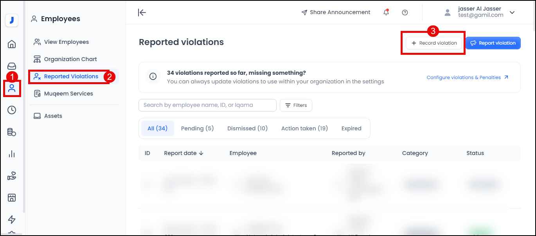Sort by Report date column arrow
Viewport: 536px width, 236px height.
[201, 153]
